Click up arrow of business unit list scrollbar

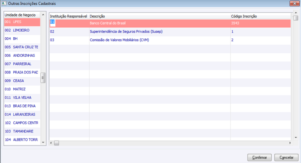click(x=43, y=15)
